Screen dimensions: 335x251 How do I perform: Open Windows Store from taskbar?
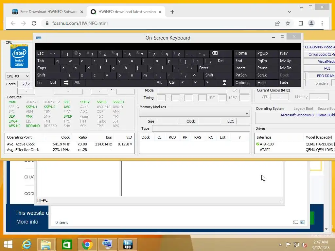point(67,244)
